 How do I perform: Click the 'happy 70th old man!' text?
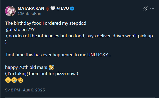26,67
